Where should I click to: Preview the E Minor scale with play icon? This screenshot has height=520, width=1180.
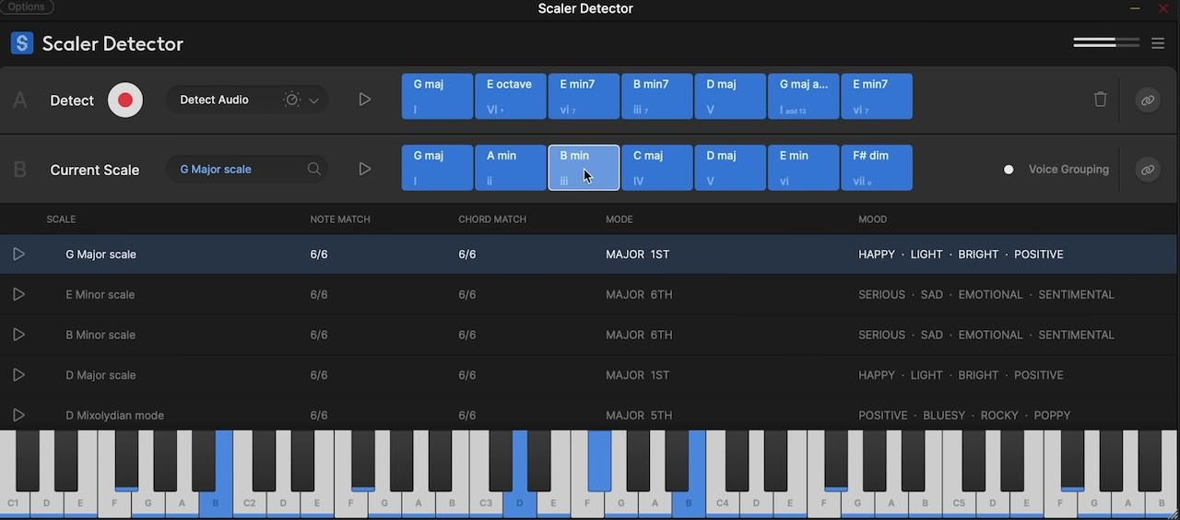pyautogui.click(x=18, y=294)
